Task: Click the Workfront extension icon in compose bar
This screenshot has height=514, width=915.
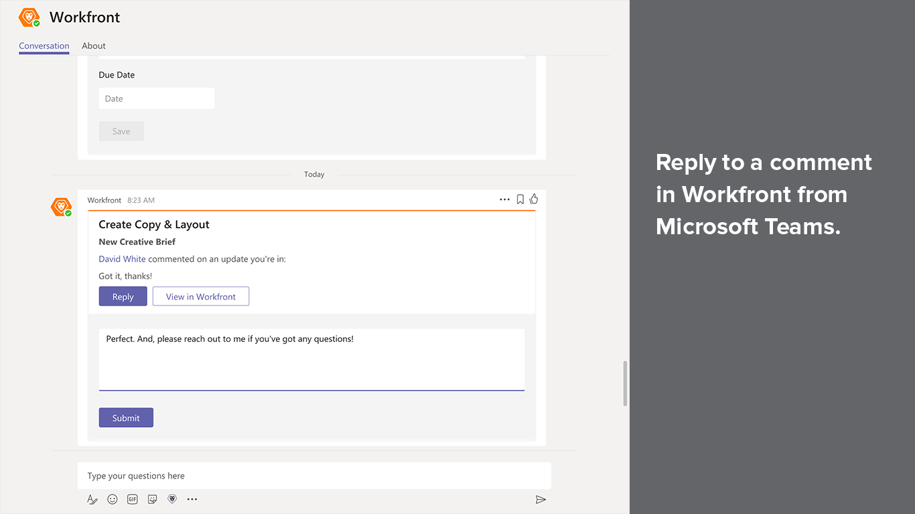Action: click(x=172, y=499)
